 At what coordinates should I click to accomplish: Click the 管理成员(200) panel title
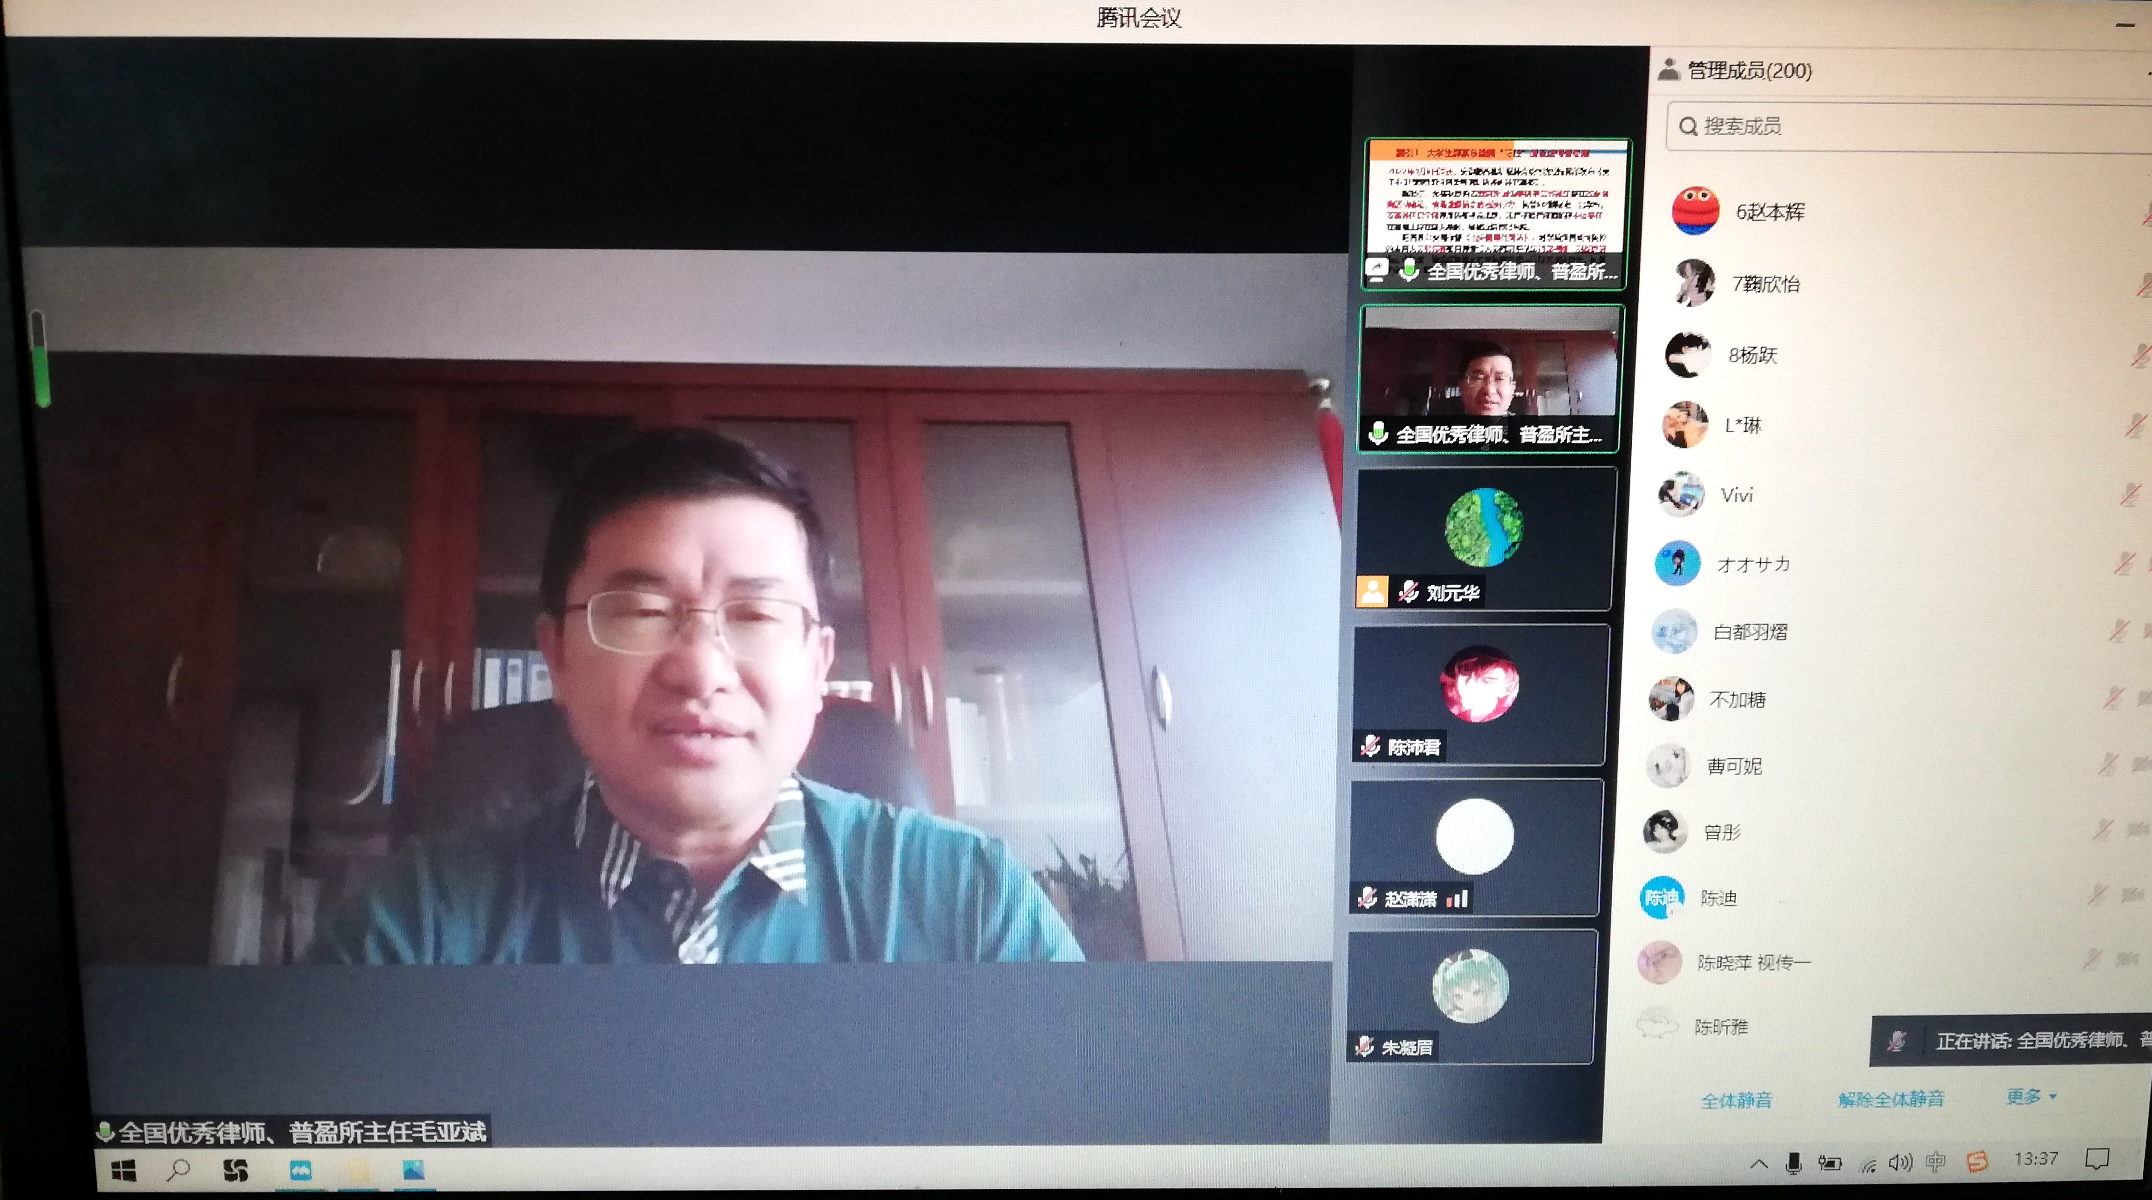point(1749,70)
